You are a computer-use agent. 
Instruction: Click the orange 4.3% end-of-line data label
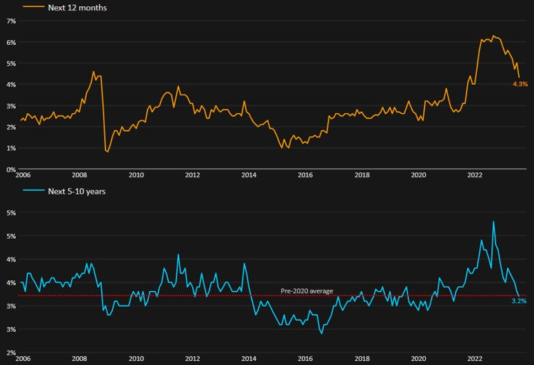tap(520, 84)
